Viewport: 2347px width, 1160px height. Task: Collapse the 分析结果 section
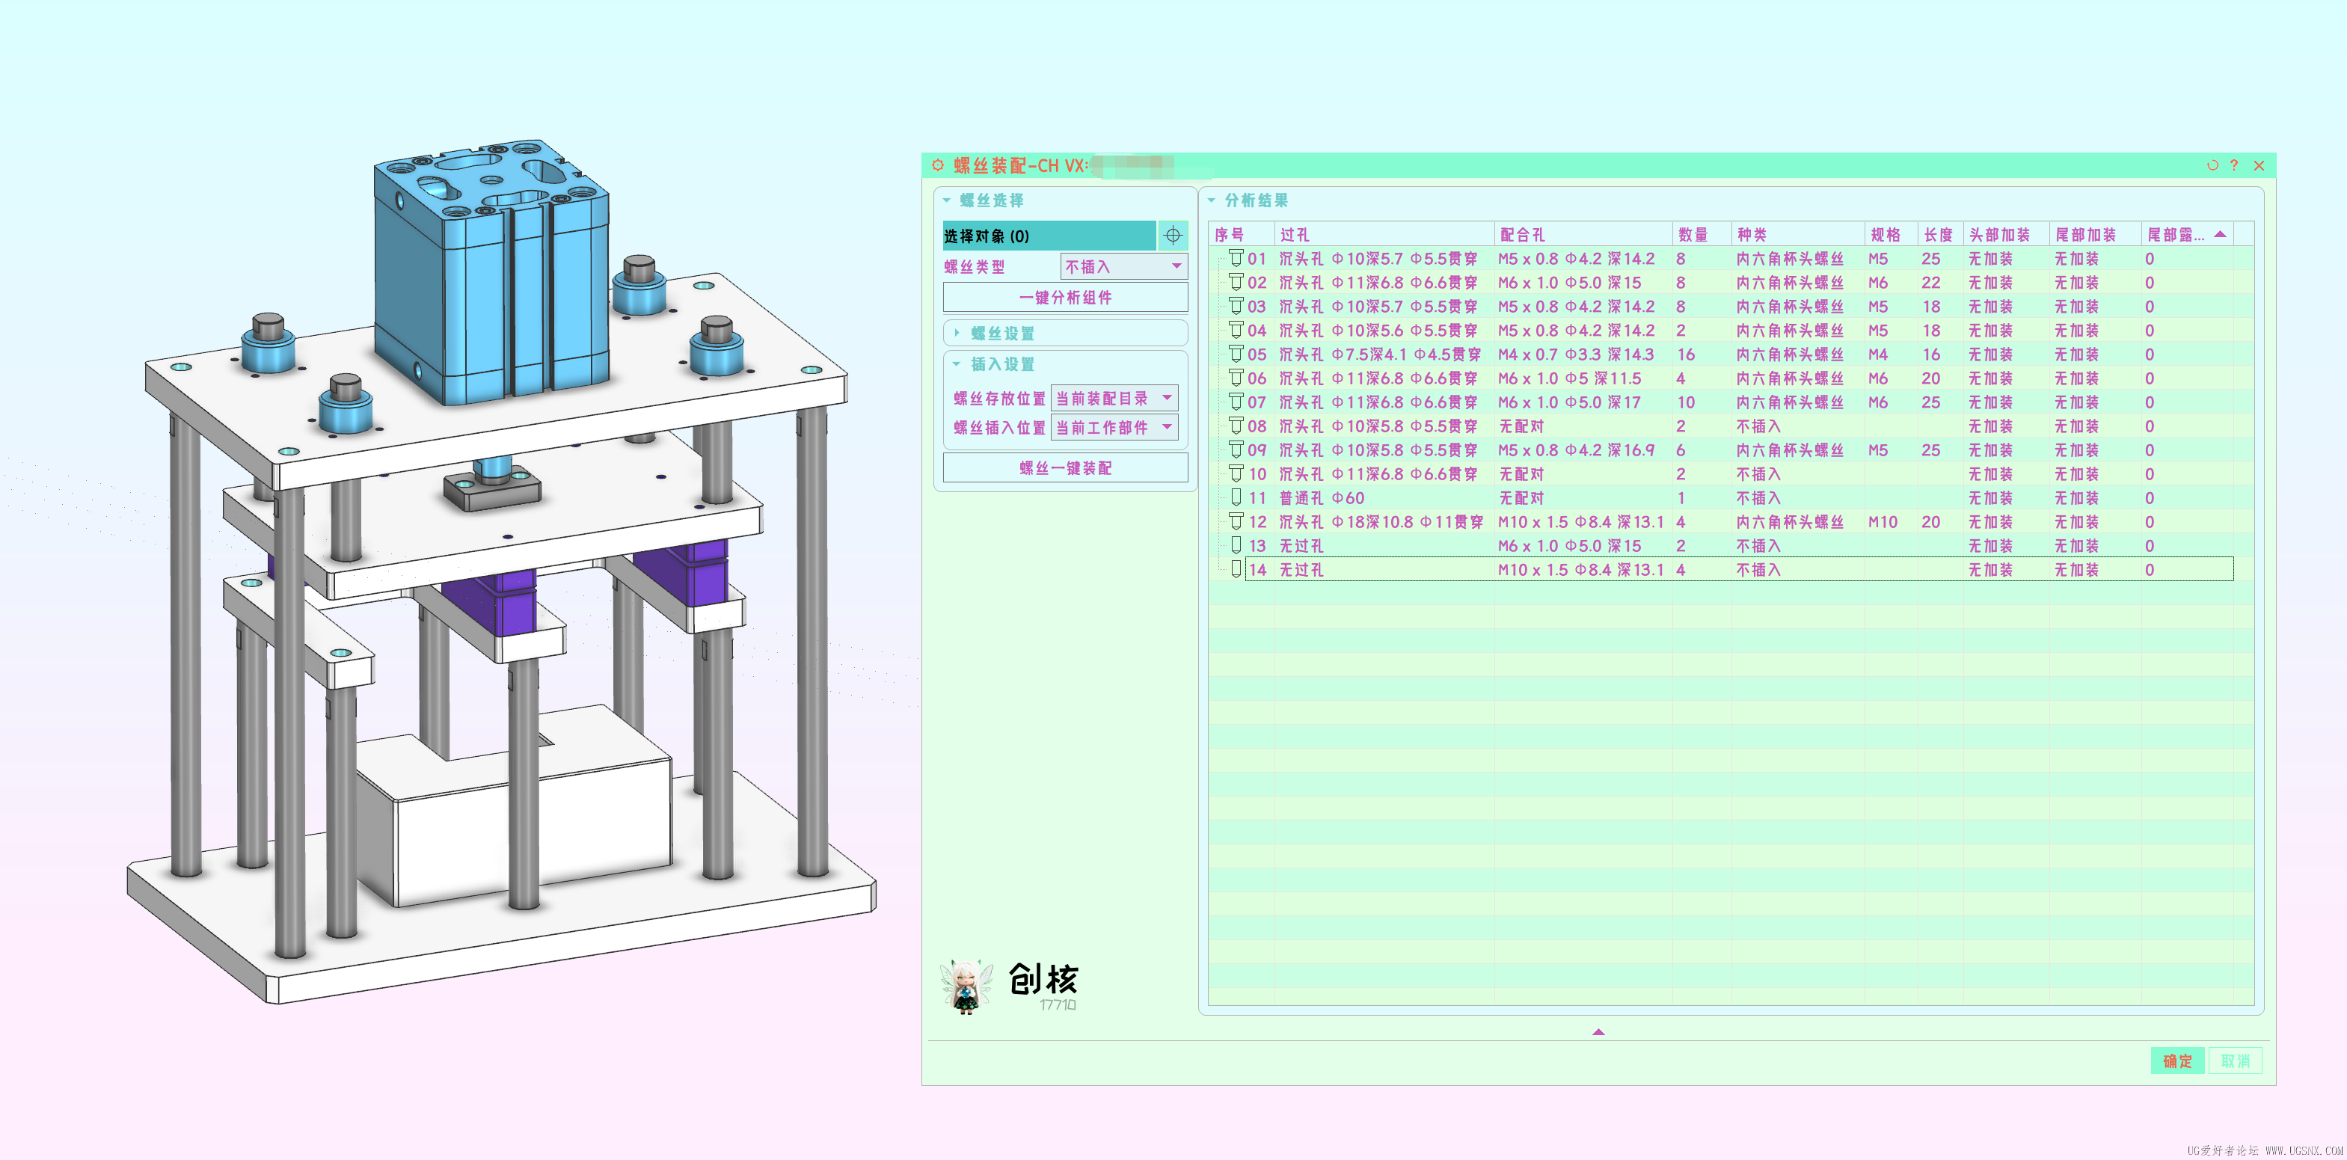(x=1211, y=200)
